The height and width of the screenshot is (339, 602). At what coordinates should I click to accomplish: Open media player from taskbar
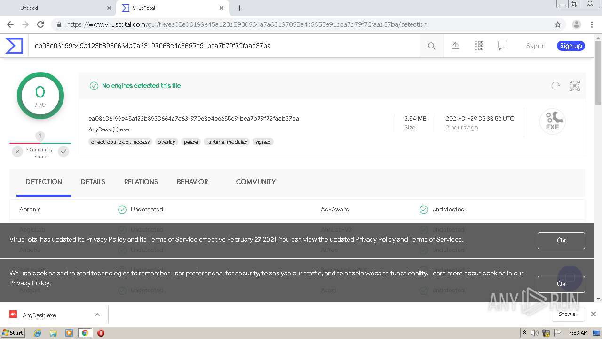pos(69,333)
